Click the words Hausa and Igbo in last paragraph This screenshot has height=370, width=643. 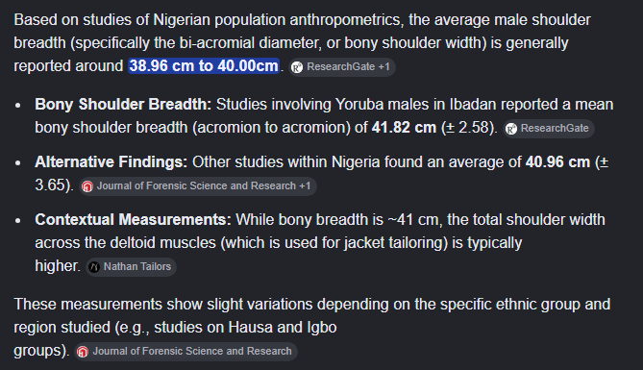click(283, 328)
